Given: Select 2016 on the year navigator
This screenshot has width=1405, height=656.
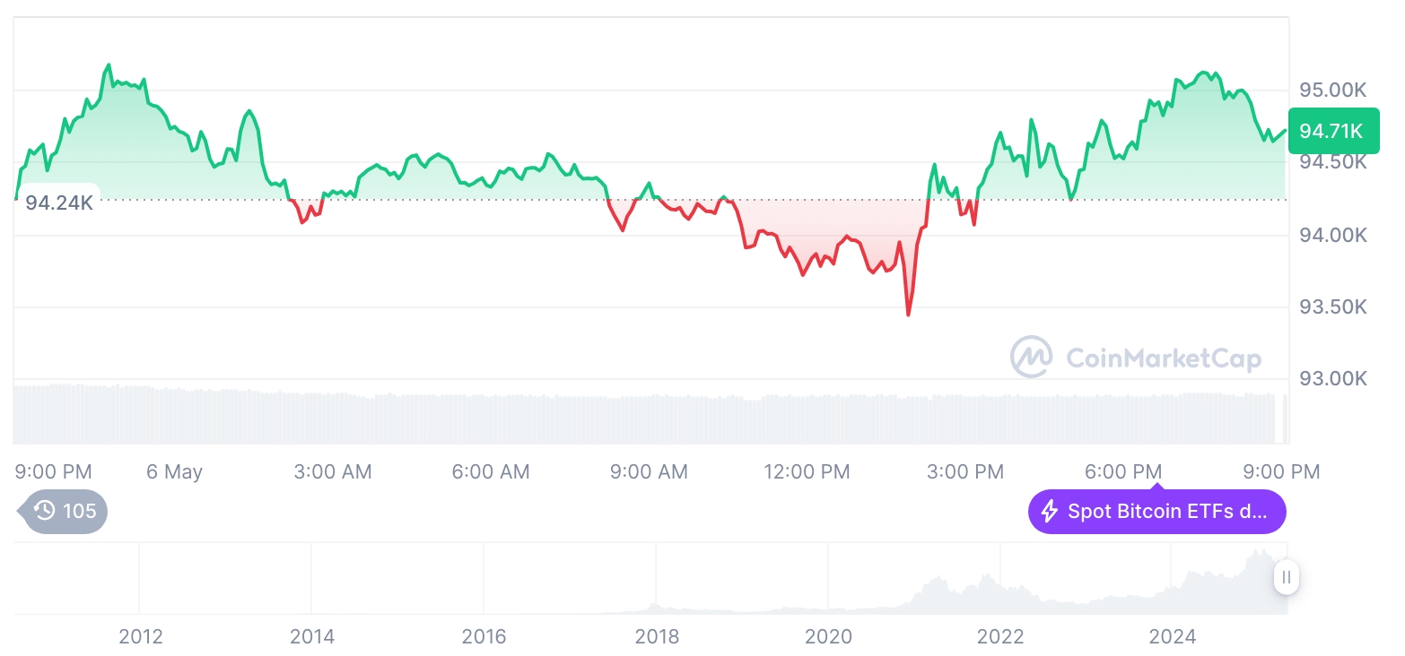Looking at the screenshot, I should point(484,636).
